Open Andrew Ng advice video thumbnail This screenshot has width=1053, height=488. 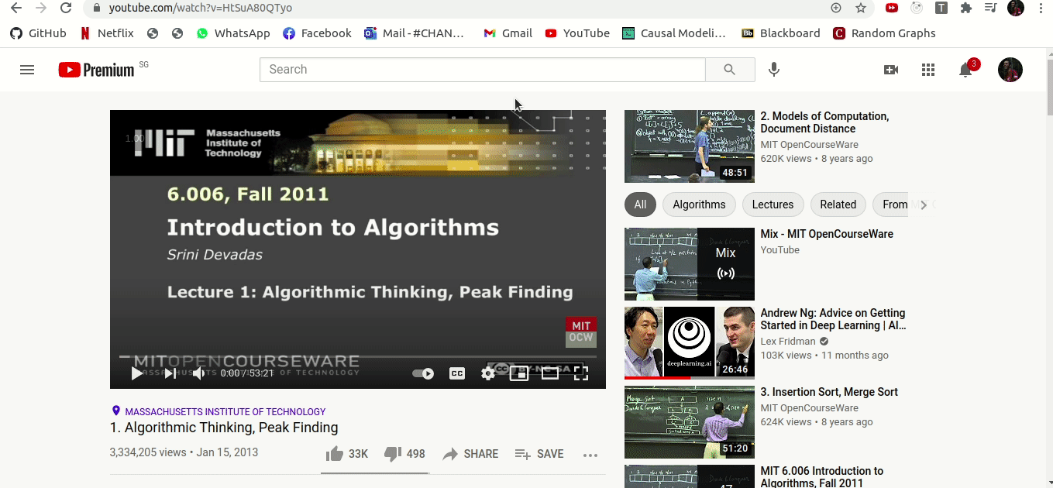(x=690, y=343)
